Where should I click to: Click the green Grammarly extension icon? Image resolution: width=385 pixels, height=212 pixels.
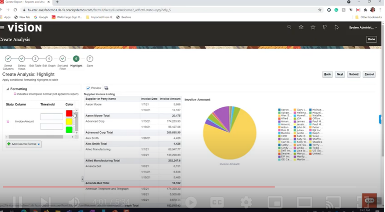point(336,10)
